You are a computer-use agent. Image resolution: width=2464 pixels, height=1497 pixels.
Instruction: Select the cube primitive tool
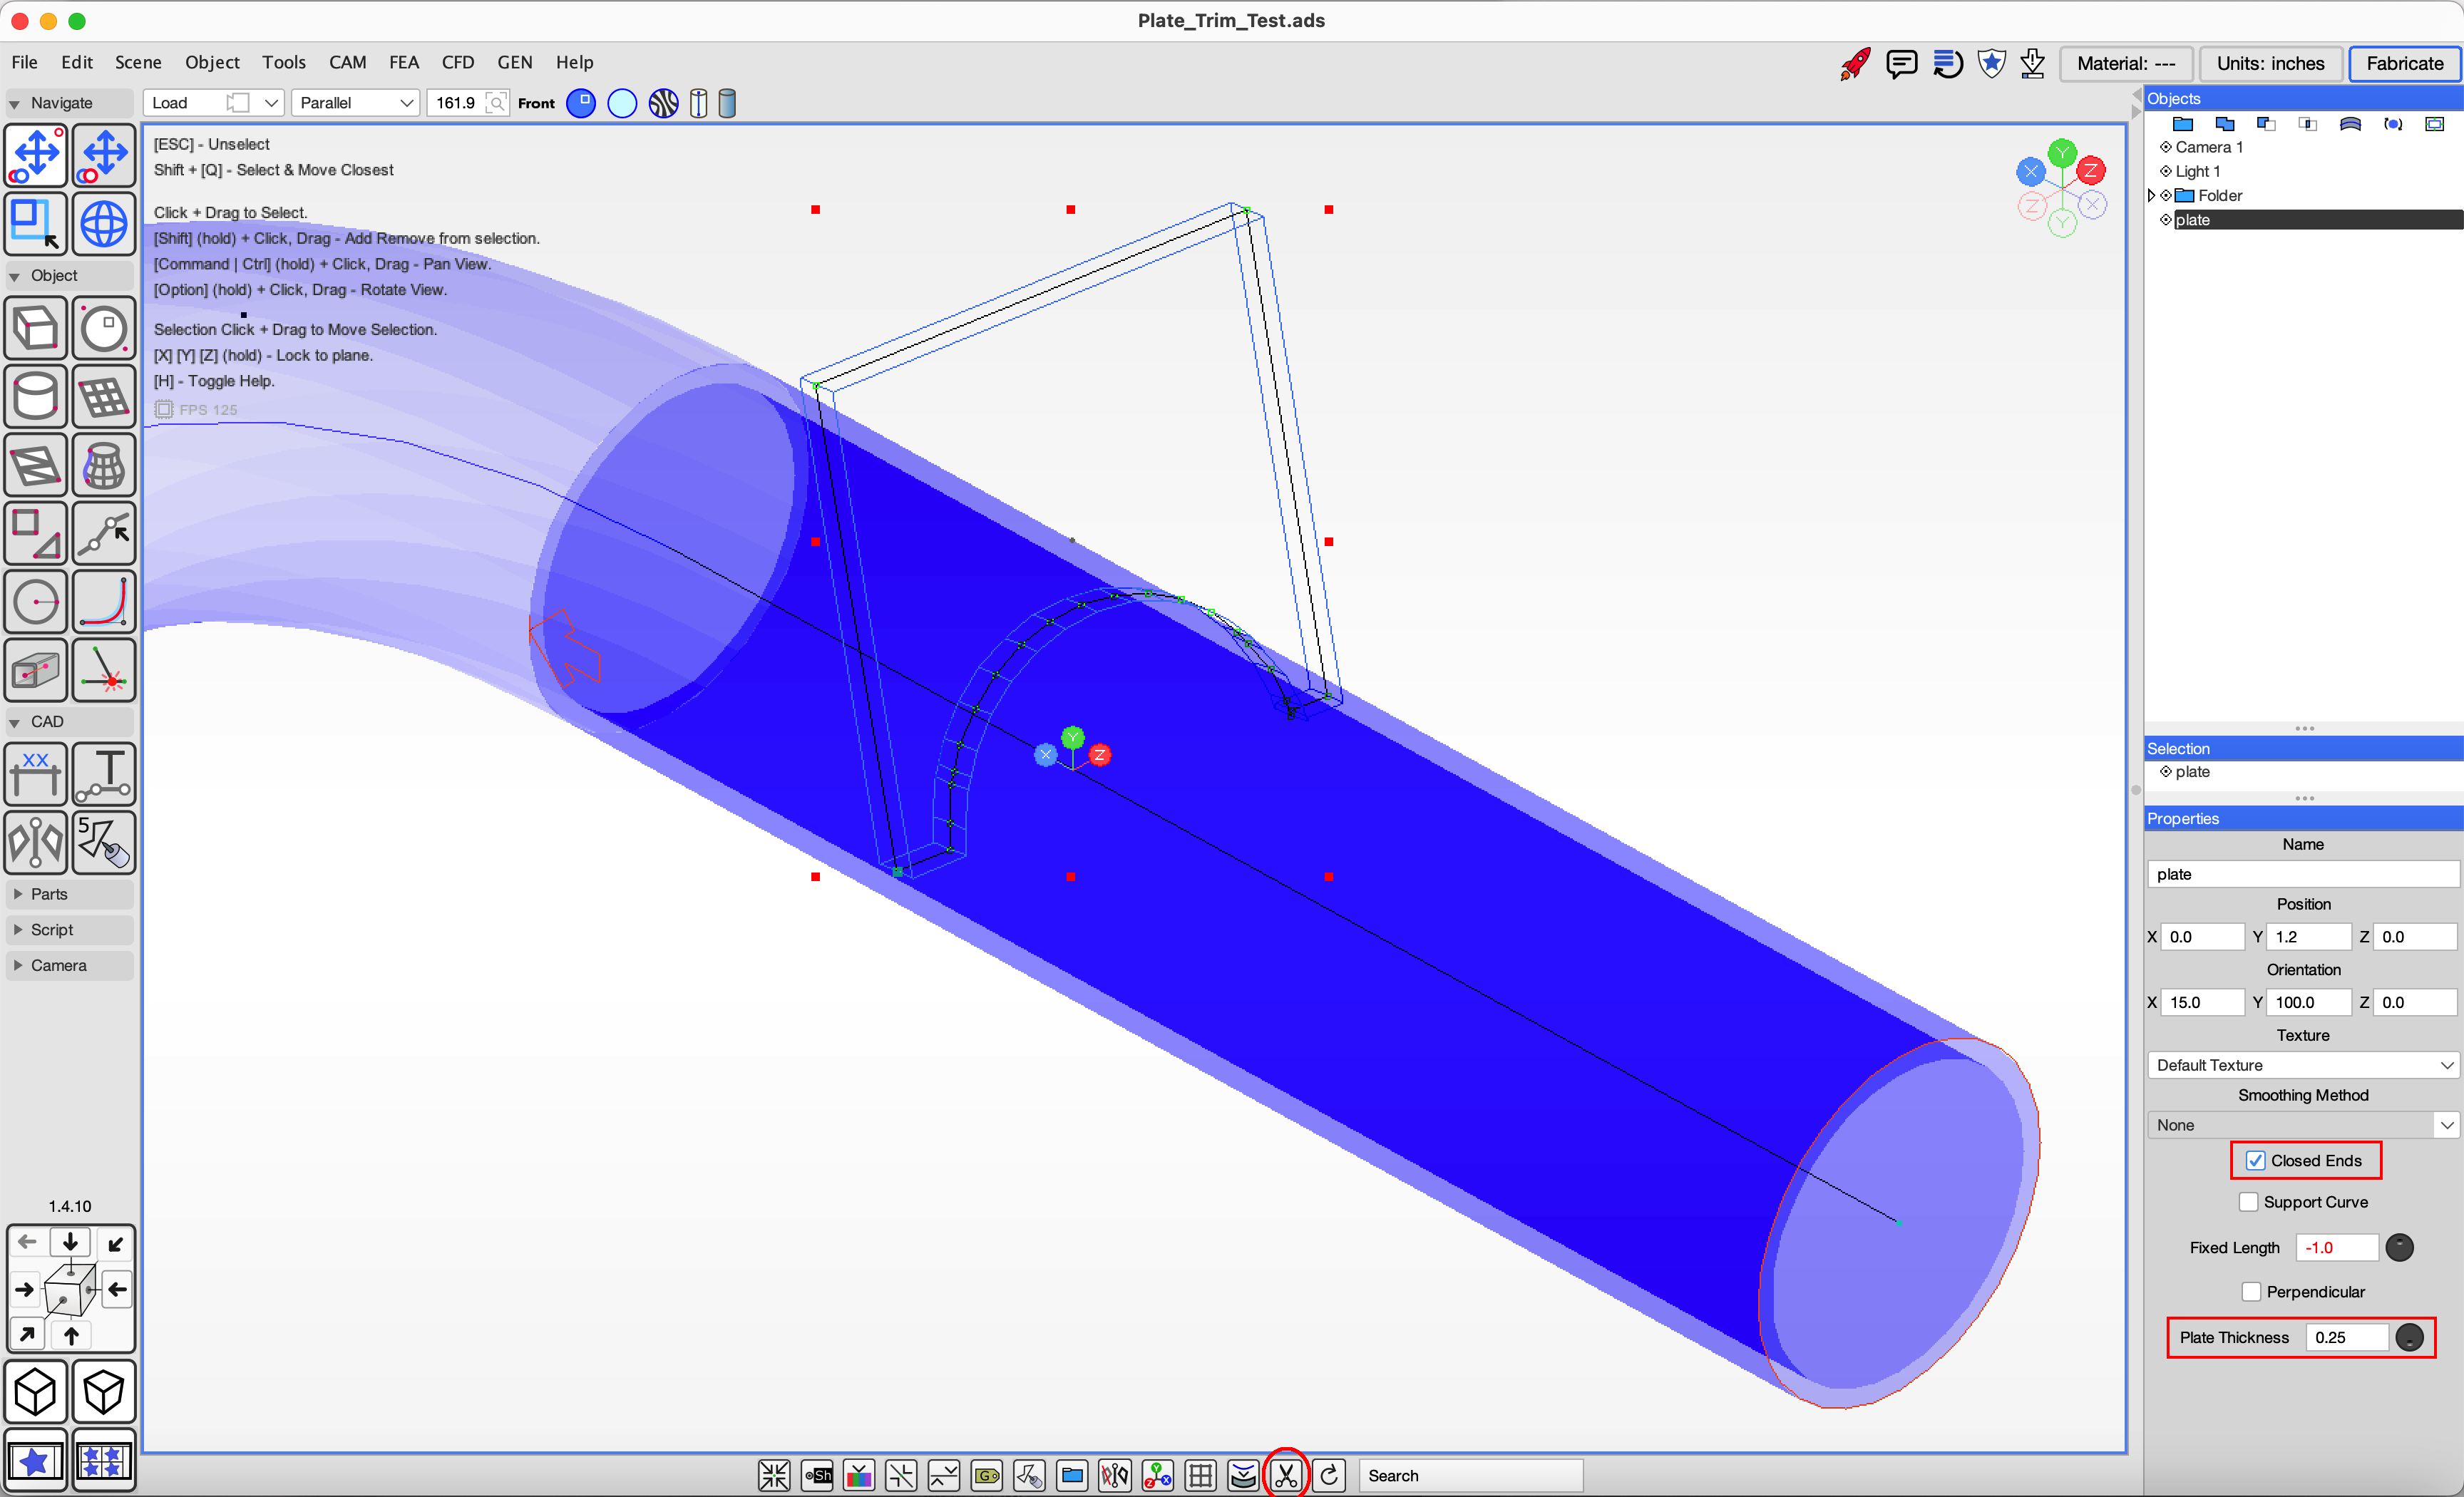36,328
